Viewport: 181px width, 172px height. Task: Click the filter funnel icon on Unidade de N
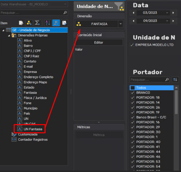119,6
